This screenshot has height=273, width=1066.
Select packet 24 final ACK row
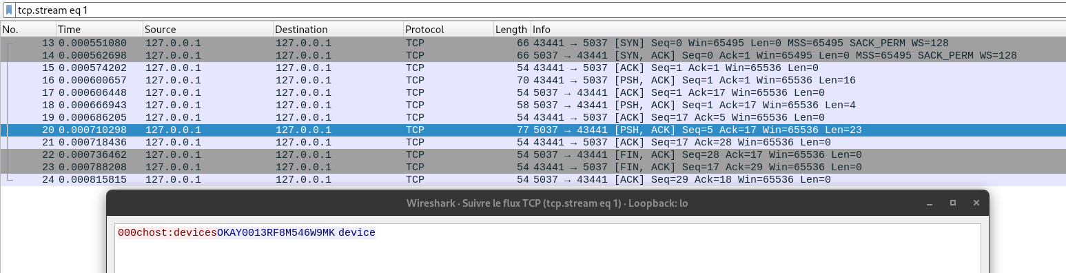[x=533, y=179]
